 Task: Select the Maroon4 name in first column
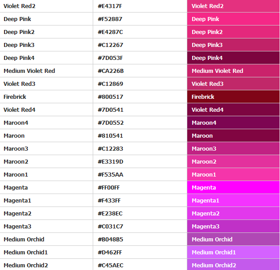[x=16, y=123]
